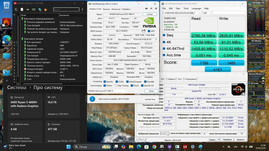Open the Language menu in AS SSD

pos(196,8)
